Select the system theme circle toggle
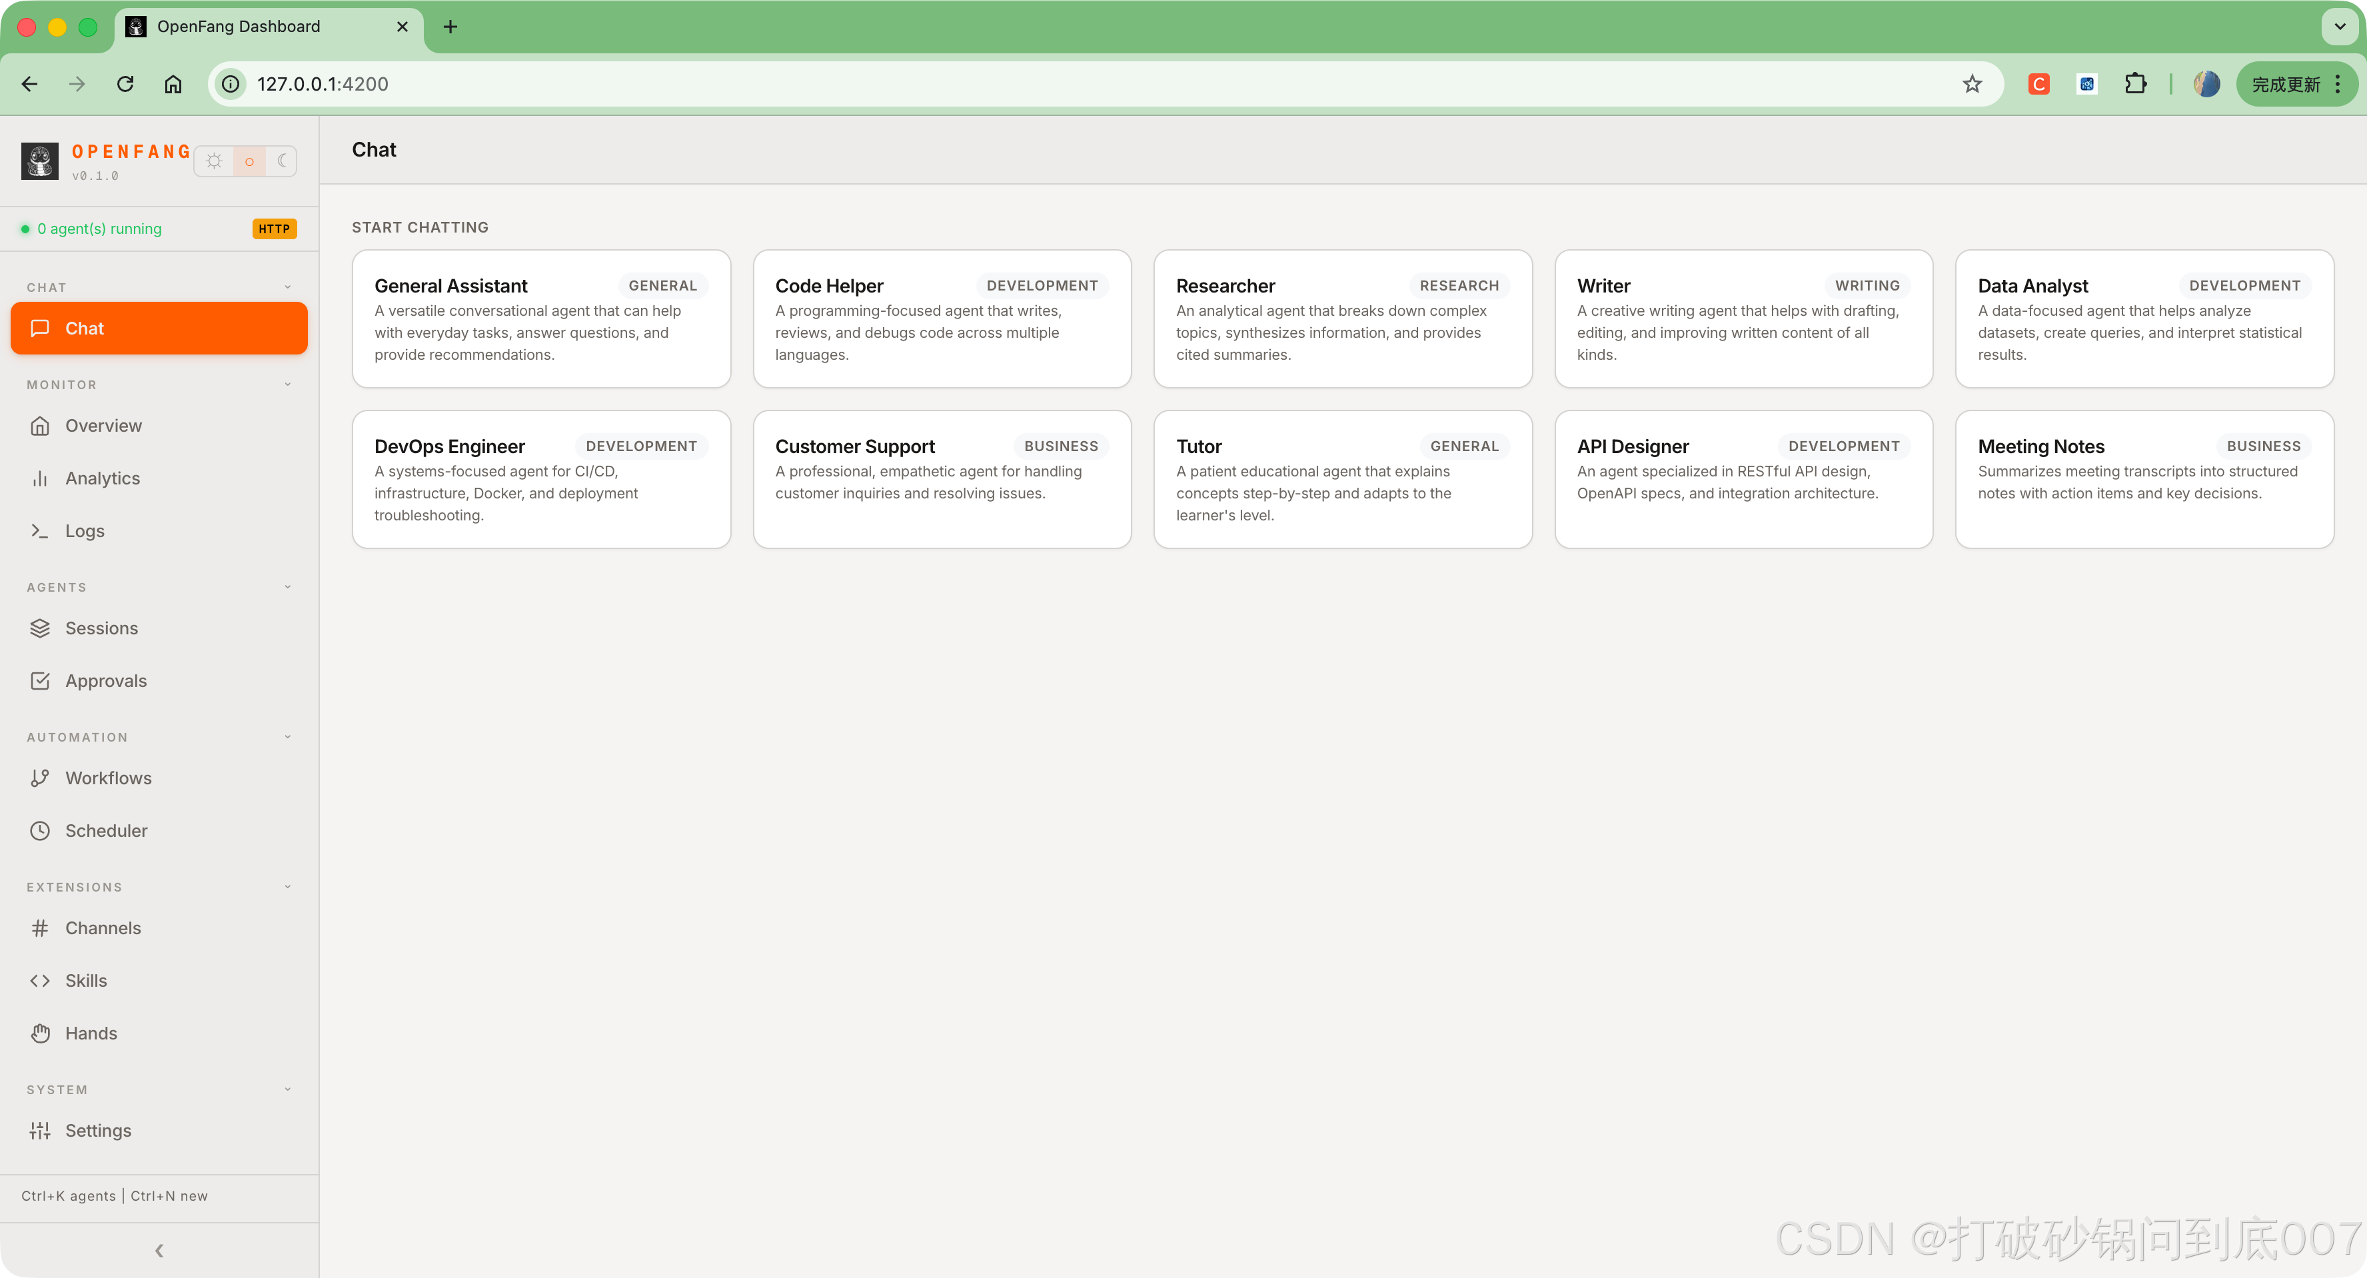The image size is (2367, 1278). tap(249, 161)
